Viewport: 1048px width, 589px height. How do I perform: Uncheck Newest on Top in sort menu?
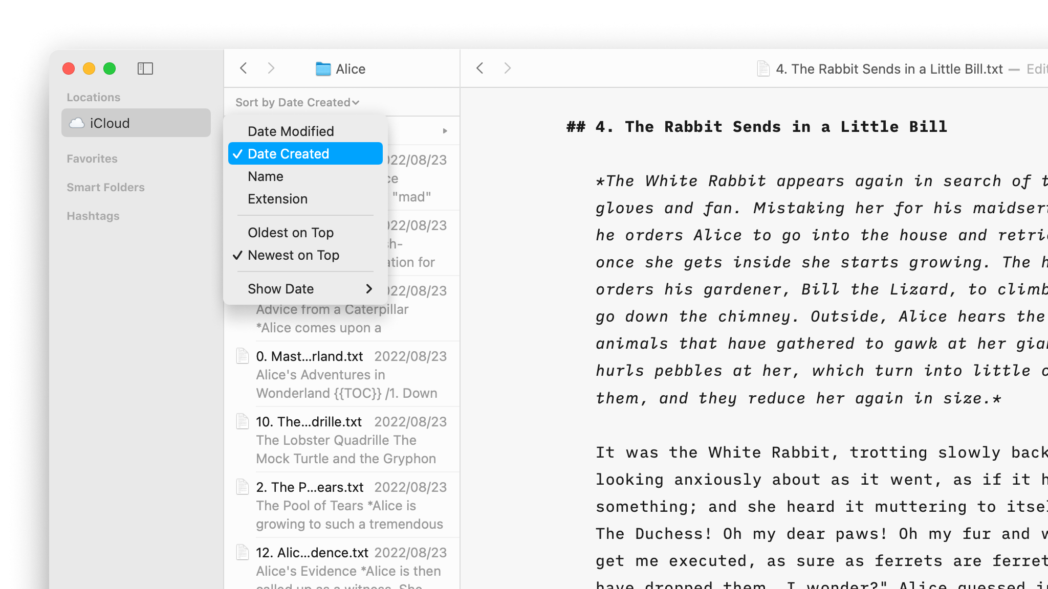tap(294, 255)
